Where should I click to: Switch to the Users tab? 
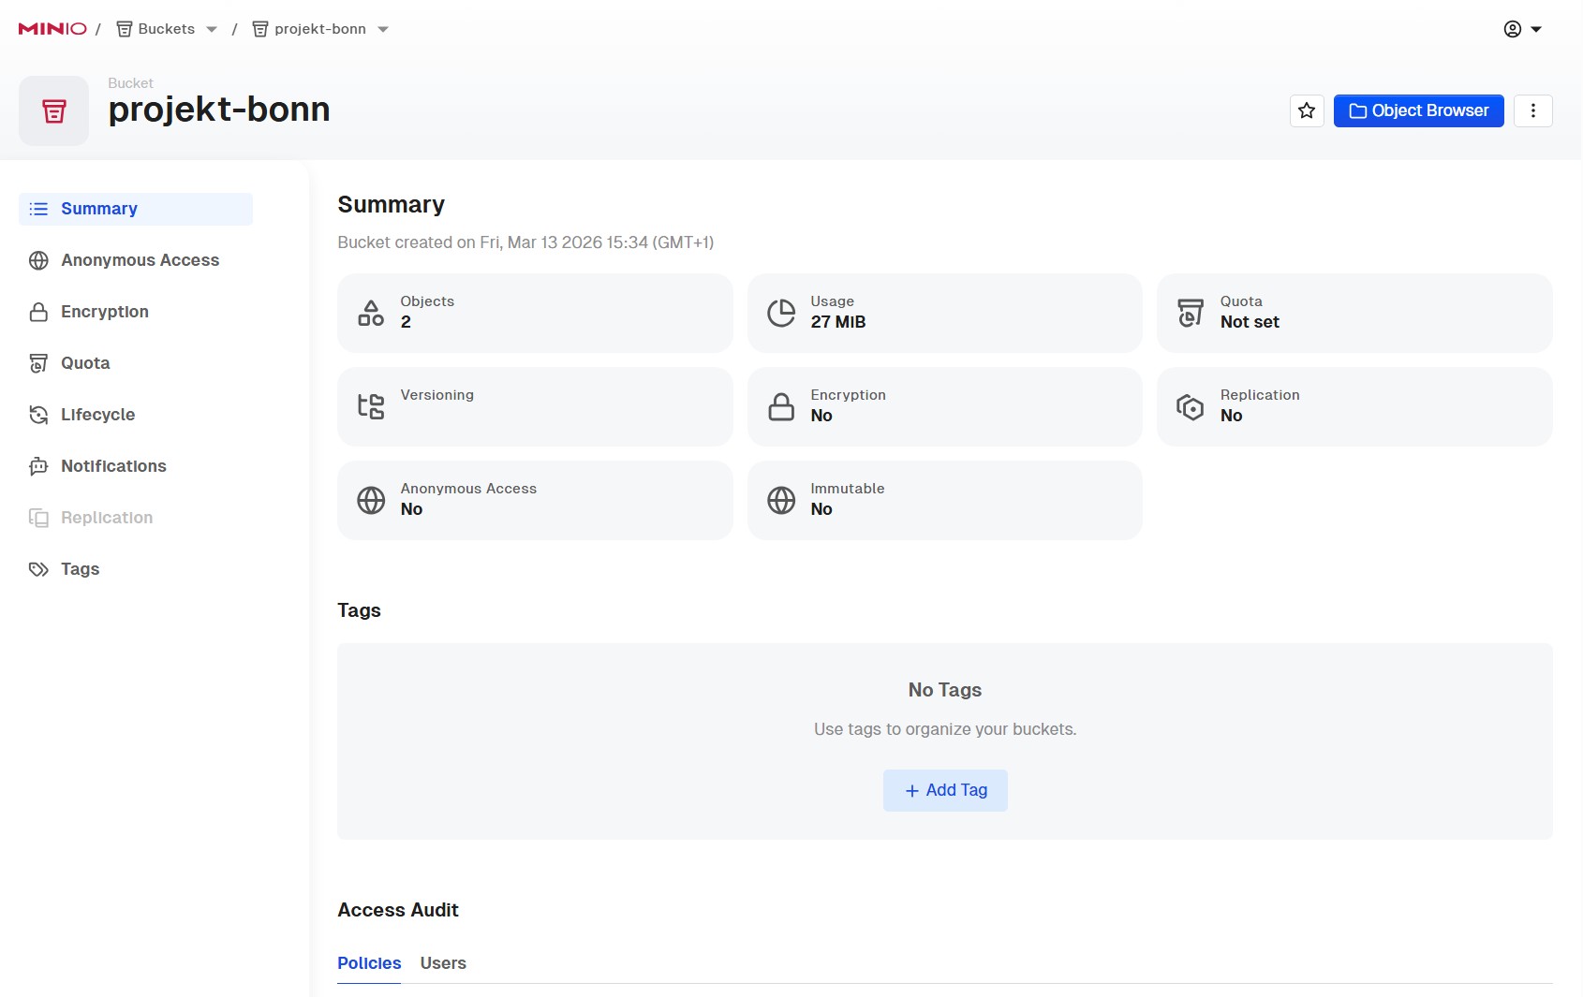click(x=443, y=963)
